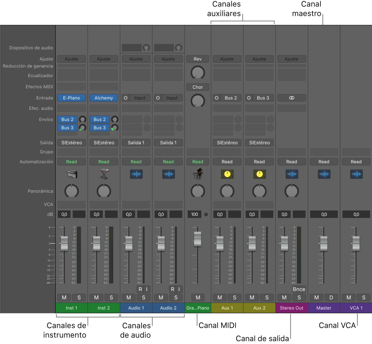This screenshot has height=344, width=372.
Task: Click input format circle on Aux 2 Bus 3
Action: click(x=249, y=98)
